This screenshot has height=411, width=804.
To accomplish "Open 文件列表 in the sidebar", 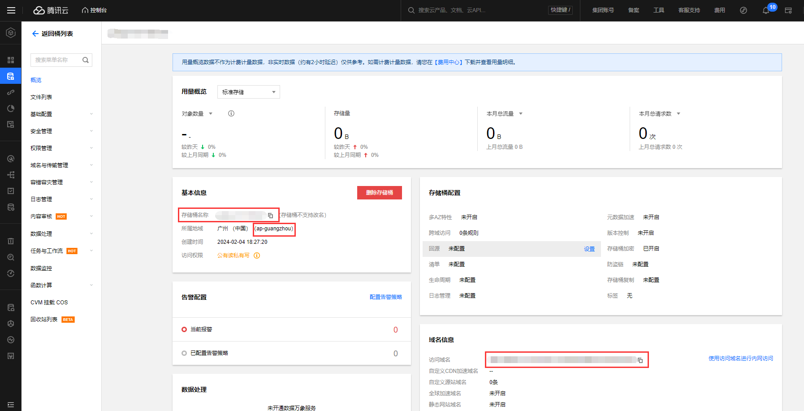I will click(x=41, y=97).
